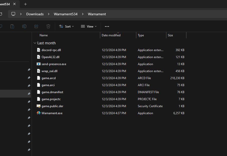
Task: Open the See more three-dots menu
Action: pos(107,26)
